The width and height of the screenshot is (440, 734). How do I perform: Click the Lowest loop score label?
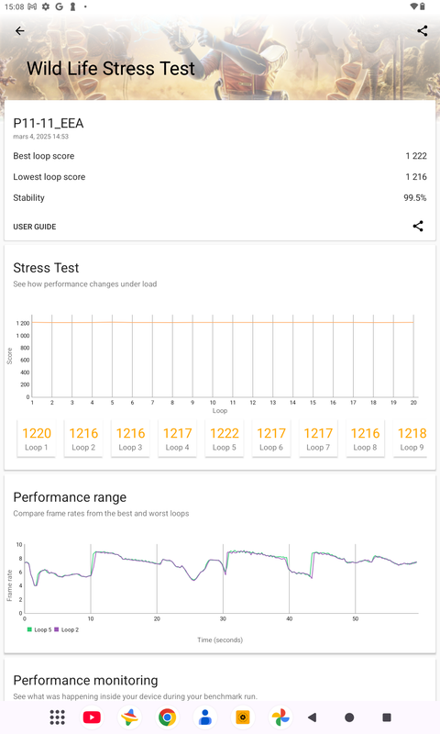[x=49, y=177]
